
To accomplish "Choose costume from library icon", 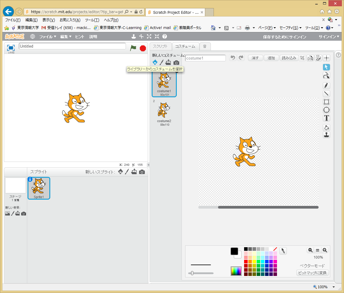I will pos(155,62).
